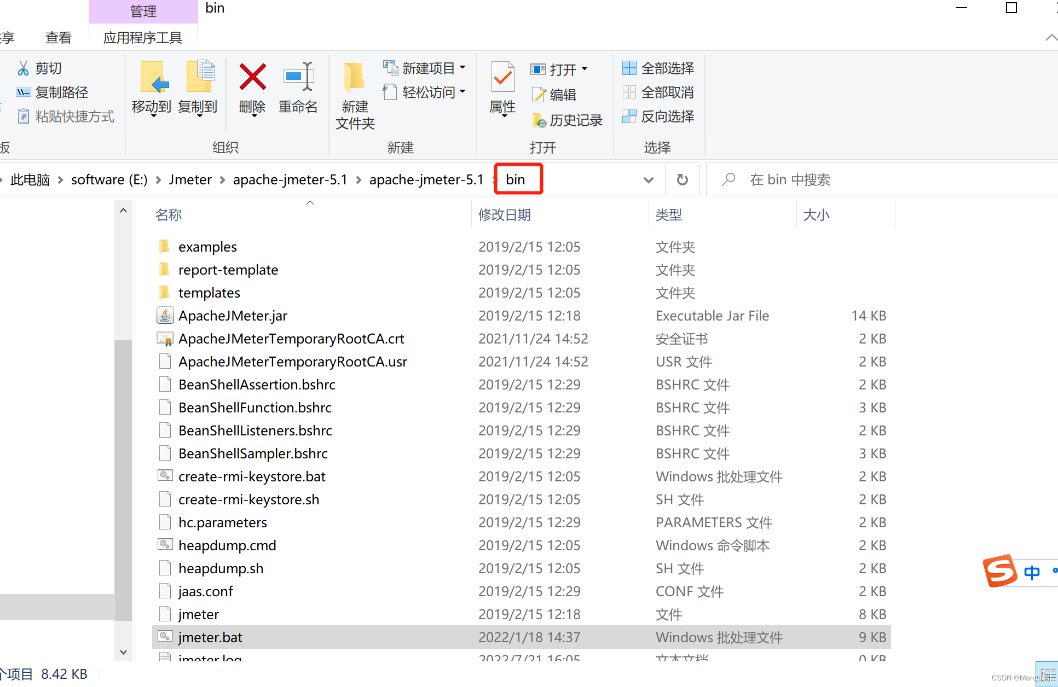
Task: Select the jmeter.bat file row
Action: [521, 637]
